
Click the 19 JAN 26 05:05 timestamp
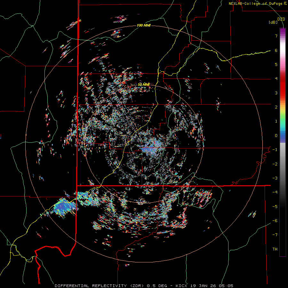(x=211, y=286)
